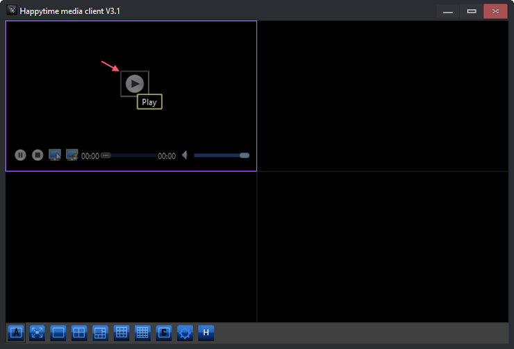The width and height of the screenshot is (514, 349).
Task: Click the monitor with cursor icon
Action: (x=55, y=155)
